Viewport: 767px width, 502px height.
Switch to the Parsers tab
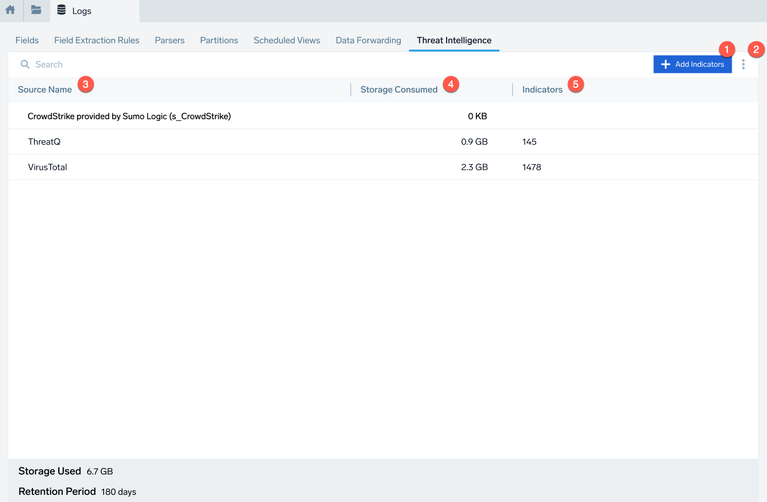click(x=170, y=40)
